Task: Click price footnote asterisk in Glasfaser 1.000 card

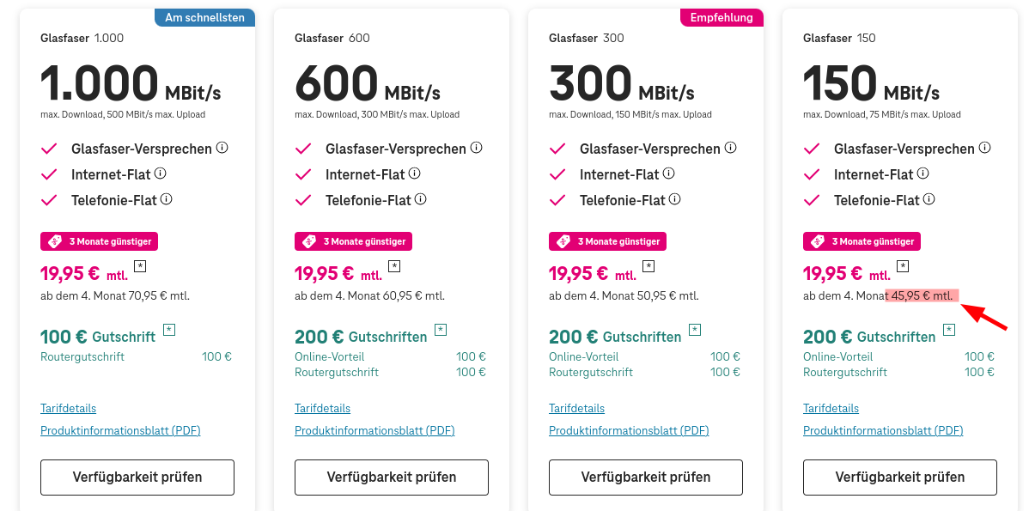Action: coord(140,265)
